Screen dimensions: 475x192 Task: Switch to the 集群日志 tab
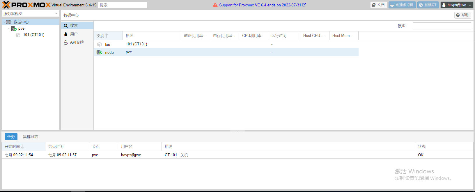(31, 137)
